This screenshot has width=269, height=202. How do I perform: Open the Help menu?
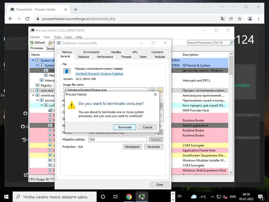tap(79, 37)
